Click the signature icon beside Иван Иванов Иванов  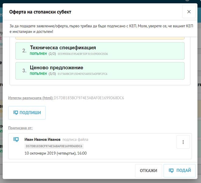click(x=16, y=139)
